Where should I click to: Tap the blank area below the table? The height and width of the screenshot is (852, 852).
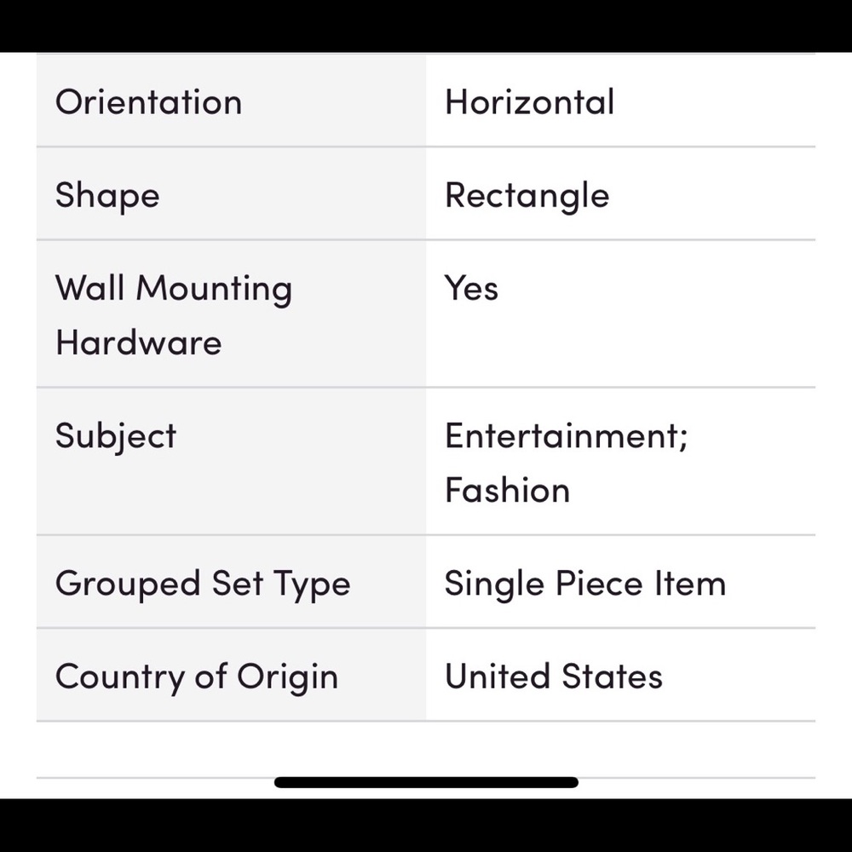point(426,748)
